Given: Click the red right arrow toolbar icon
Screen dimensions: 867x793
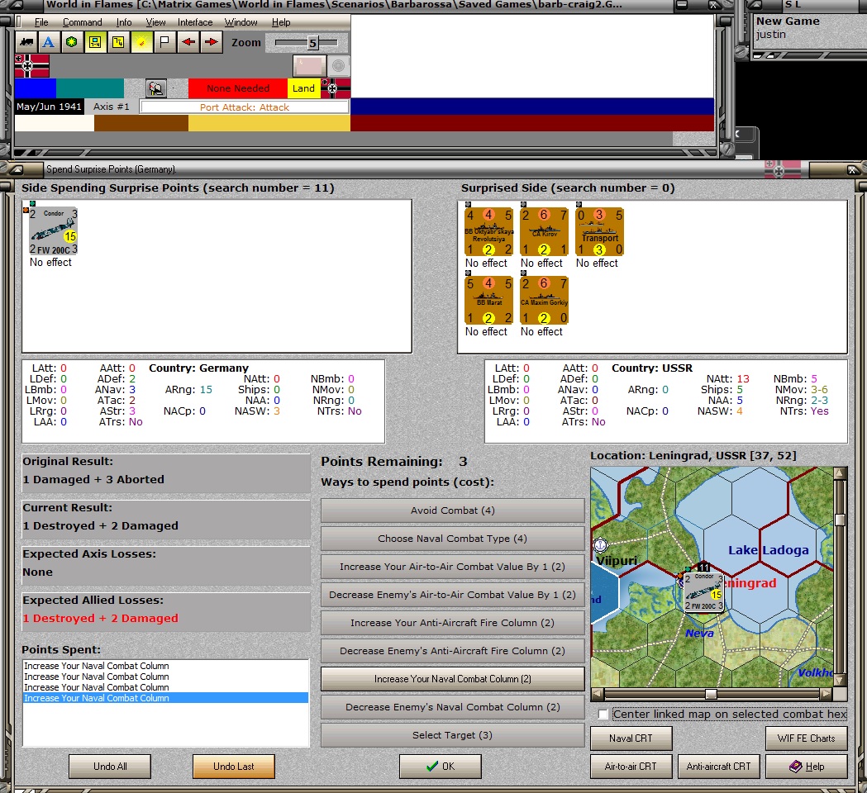Looking at the screenshot, I should (212, 42).
